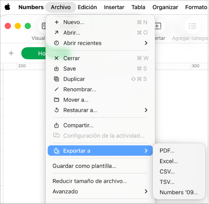Expand the Avanzado chevron arrow
Screen dimensions: 209x204
(x=146, y=191)
